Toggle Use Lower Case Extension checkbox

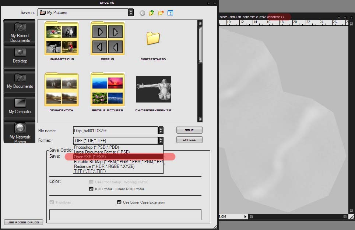(x=119, y=202)
